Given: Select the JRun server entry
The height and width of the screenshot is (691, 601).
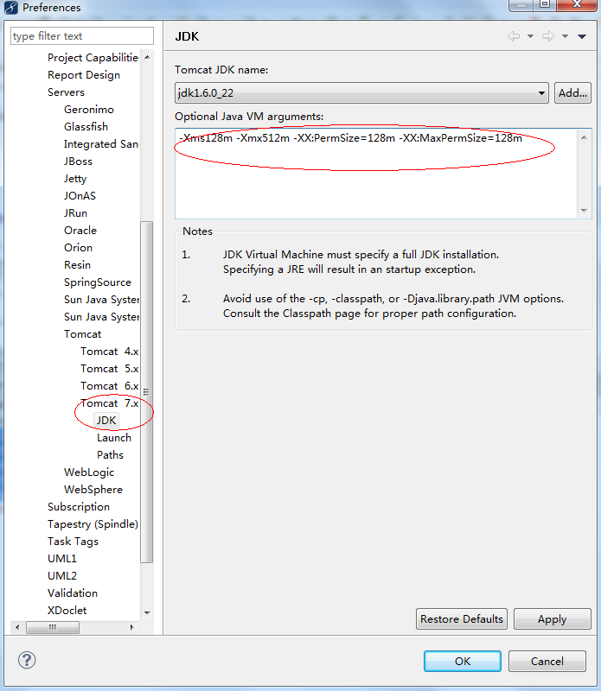Looking at the screenshot, I should (75, 212).
